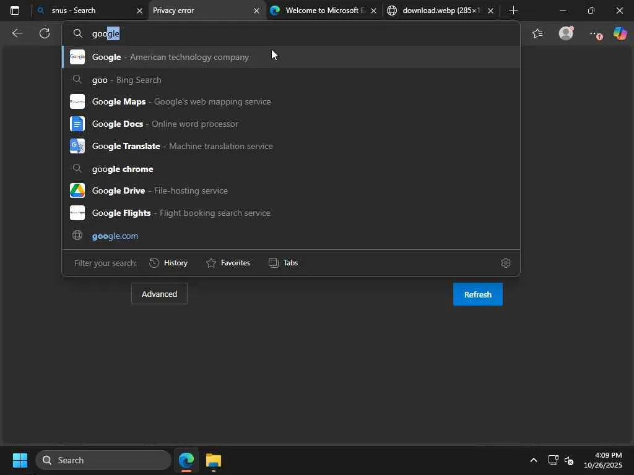Reload page with the refresh icon

coord(45,33)
